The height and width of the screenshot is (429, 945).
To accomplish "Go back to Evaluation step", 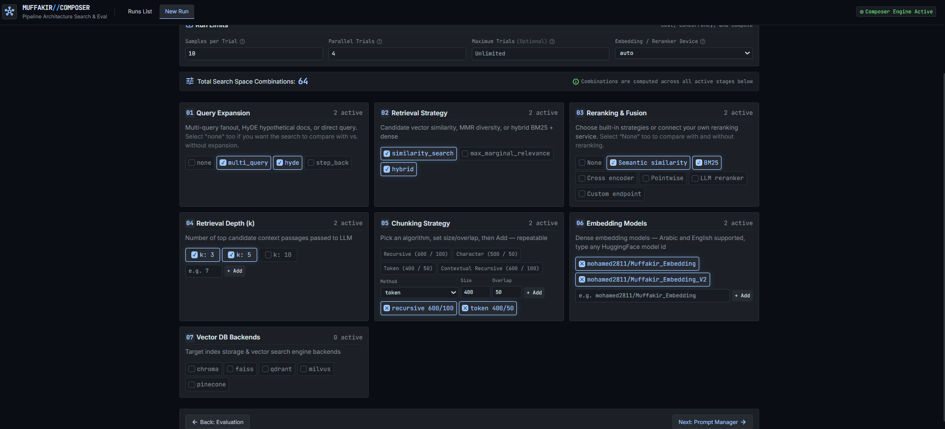I will [x=217, y=422].
